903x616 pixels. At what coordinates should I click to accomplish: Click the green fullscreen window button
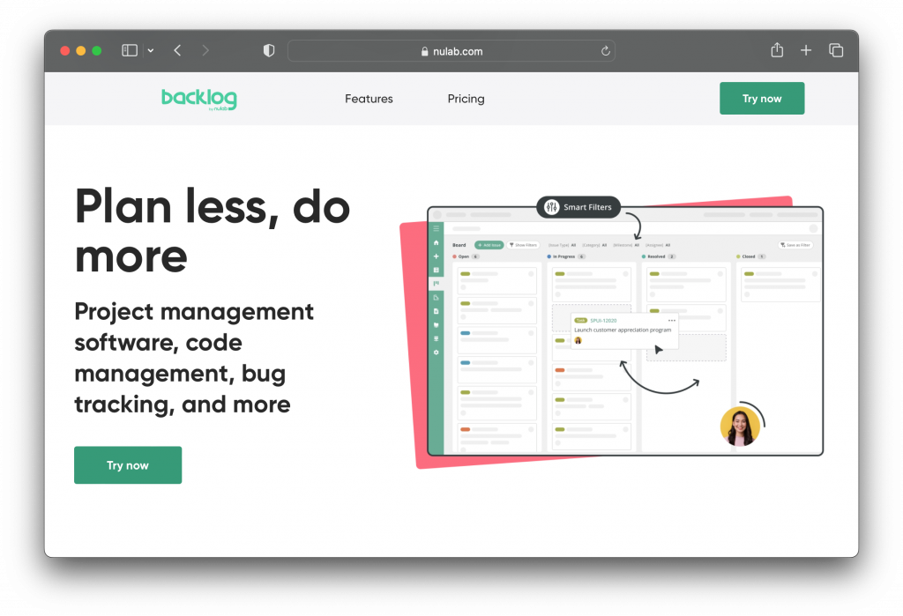pos(97,50)
